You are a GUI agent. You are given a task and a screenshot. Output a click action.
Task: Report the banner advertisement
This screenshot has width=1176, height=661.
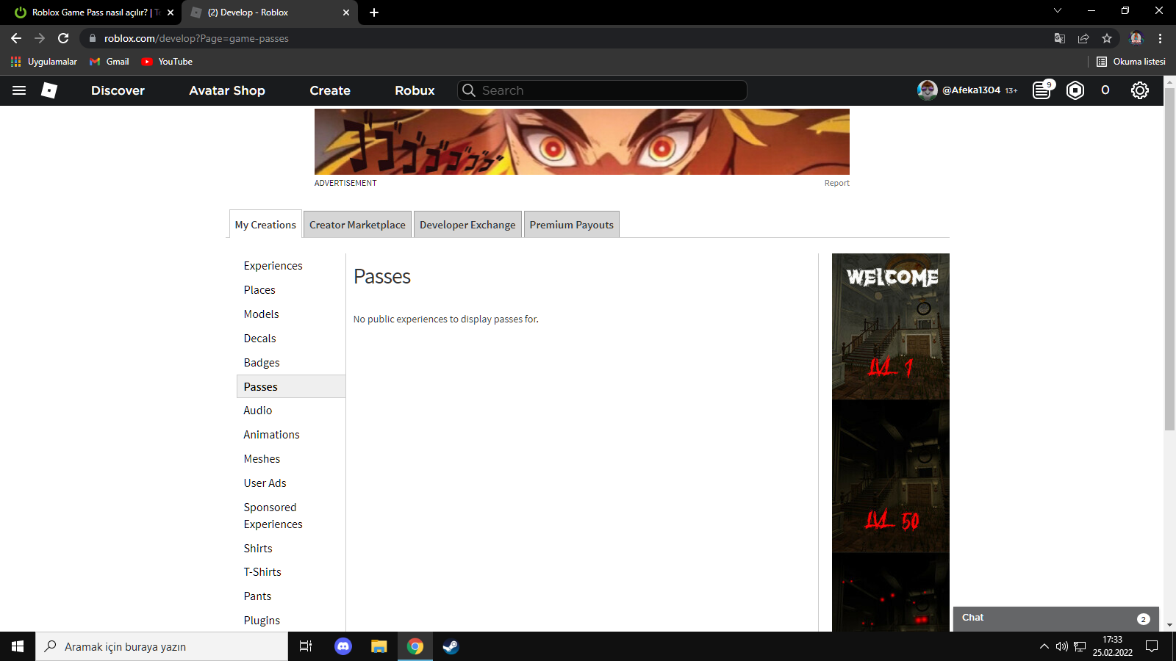(x=836, y=184)
